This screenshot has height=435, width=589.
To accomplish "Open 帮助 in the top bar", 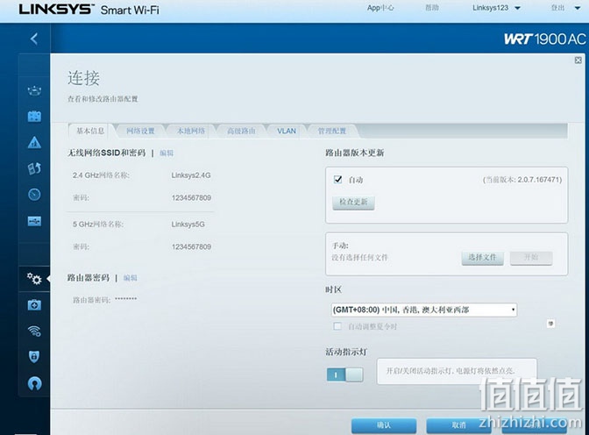I will [431, 8].
